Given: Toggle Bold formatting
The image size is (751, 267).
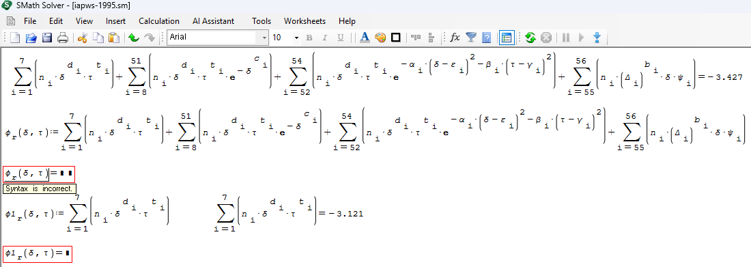Looking at the screenshot, I should (x=309, y=38).
